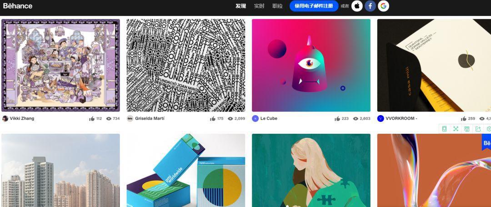This screenshot has height=207, width=491.
Task: Open Vikki Zhang's profile link
Action: tap(22, 118)
